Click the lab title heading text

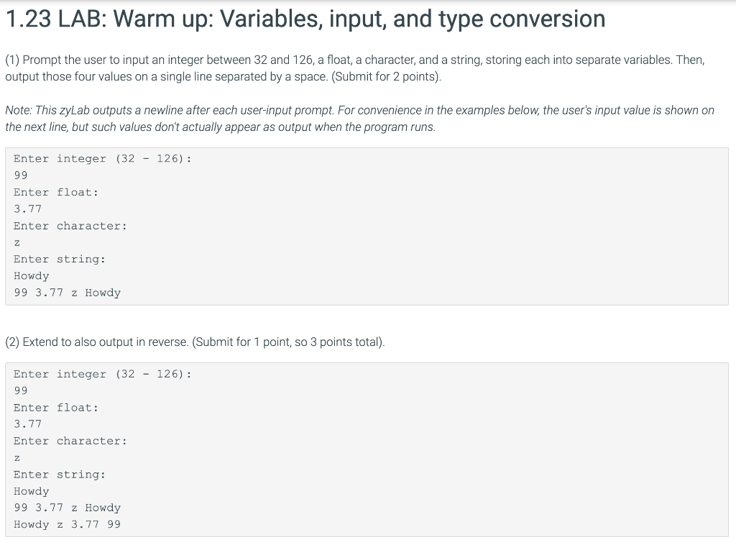305,19
